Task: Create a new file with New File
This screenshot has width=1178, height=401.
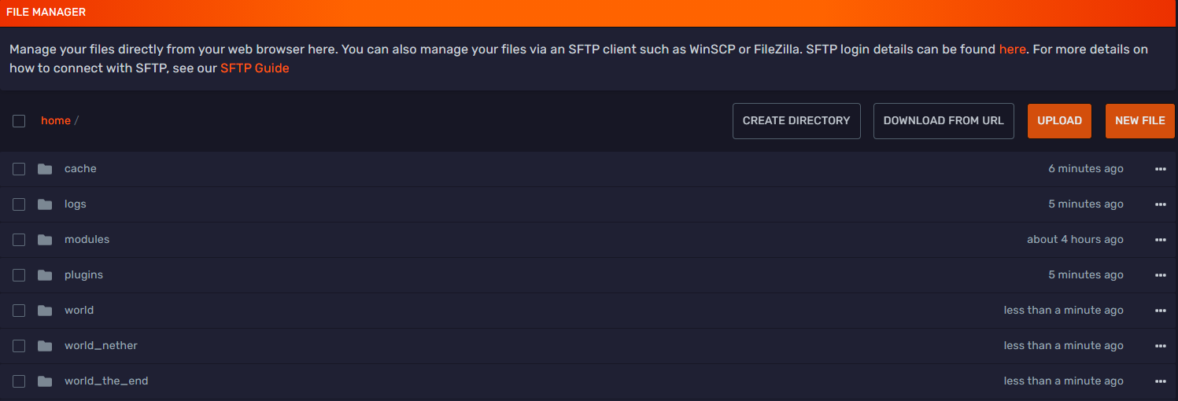Action: (1139, 121)
